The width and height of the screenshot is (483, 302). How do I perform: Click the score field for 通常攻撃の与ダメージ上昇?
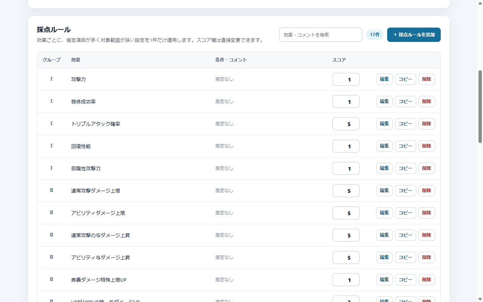click(x=346, y=235)
